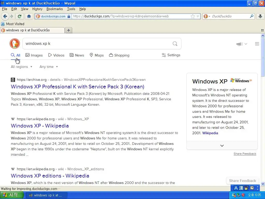Open the Edit menu

(x=14, y=9)
